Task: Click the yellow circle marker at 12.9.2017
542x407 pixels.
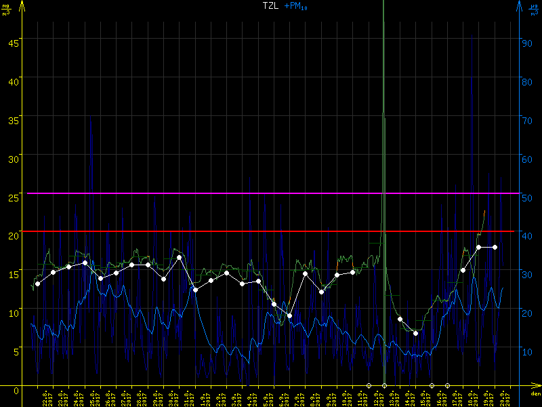Action: [x=369, y=385]
